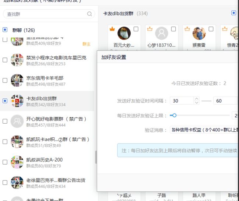Open 百元大鈔 member avatar
Viewport: 239px width, 201px height.
[124, 33]
